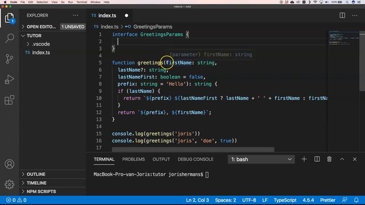Open notifications bell in status bar

tap(356, 200)
